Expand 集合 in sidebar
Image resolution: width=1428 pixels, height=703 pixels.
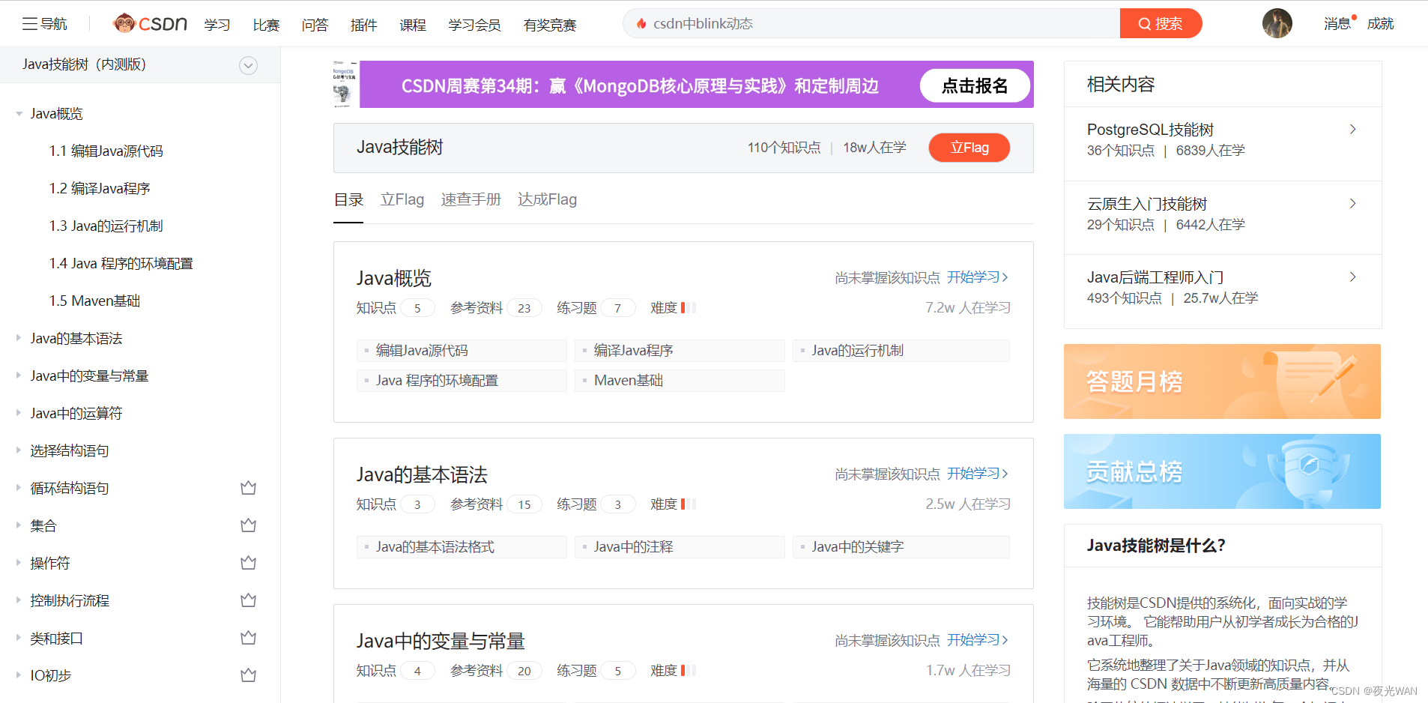click(19, 525)
